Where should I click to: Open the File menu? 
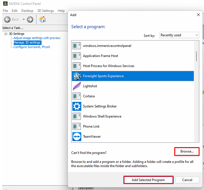click(5, 11)
